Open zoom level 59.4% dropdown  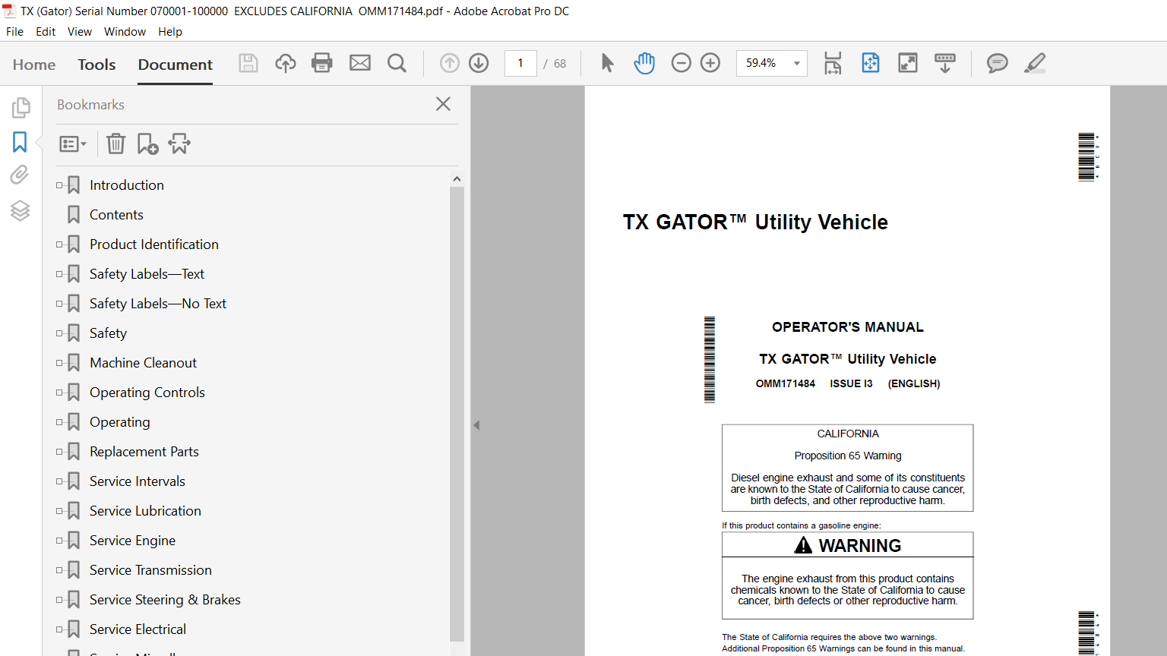[796, 63]
